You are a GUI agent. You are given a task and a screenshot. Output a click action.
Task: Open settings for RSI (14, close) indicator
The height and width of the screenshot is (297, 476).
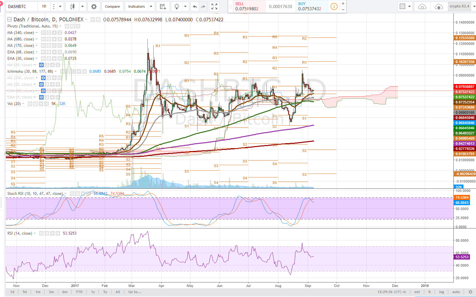pyautogui.click(x=47, y=233)
